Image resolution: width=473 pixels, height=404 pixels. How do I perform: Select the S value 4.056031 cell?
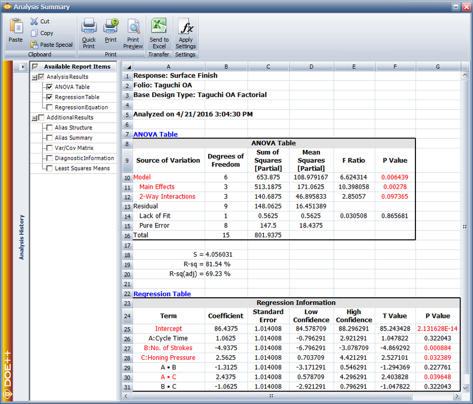click(x=226, y=255)
